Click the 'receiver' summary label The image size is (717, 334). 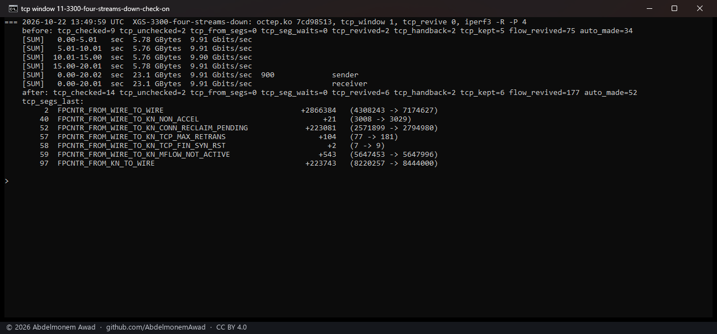click(x=350, y=84)
